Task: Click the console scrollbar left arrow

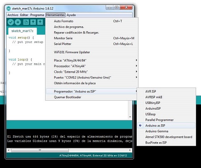Action: pos(8,150)
